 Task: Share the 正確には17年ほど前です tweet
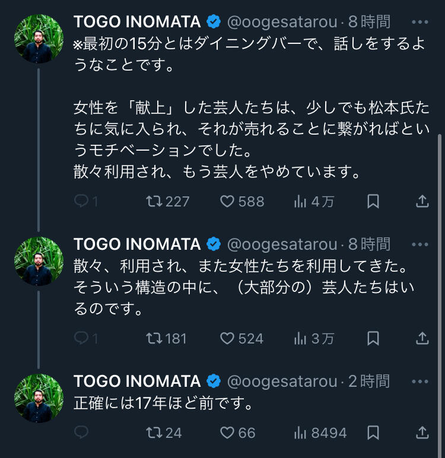click(422, 432)
